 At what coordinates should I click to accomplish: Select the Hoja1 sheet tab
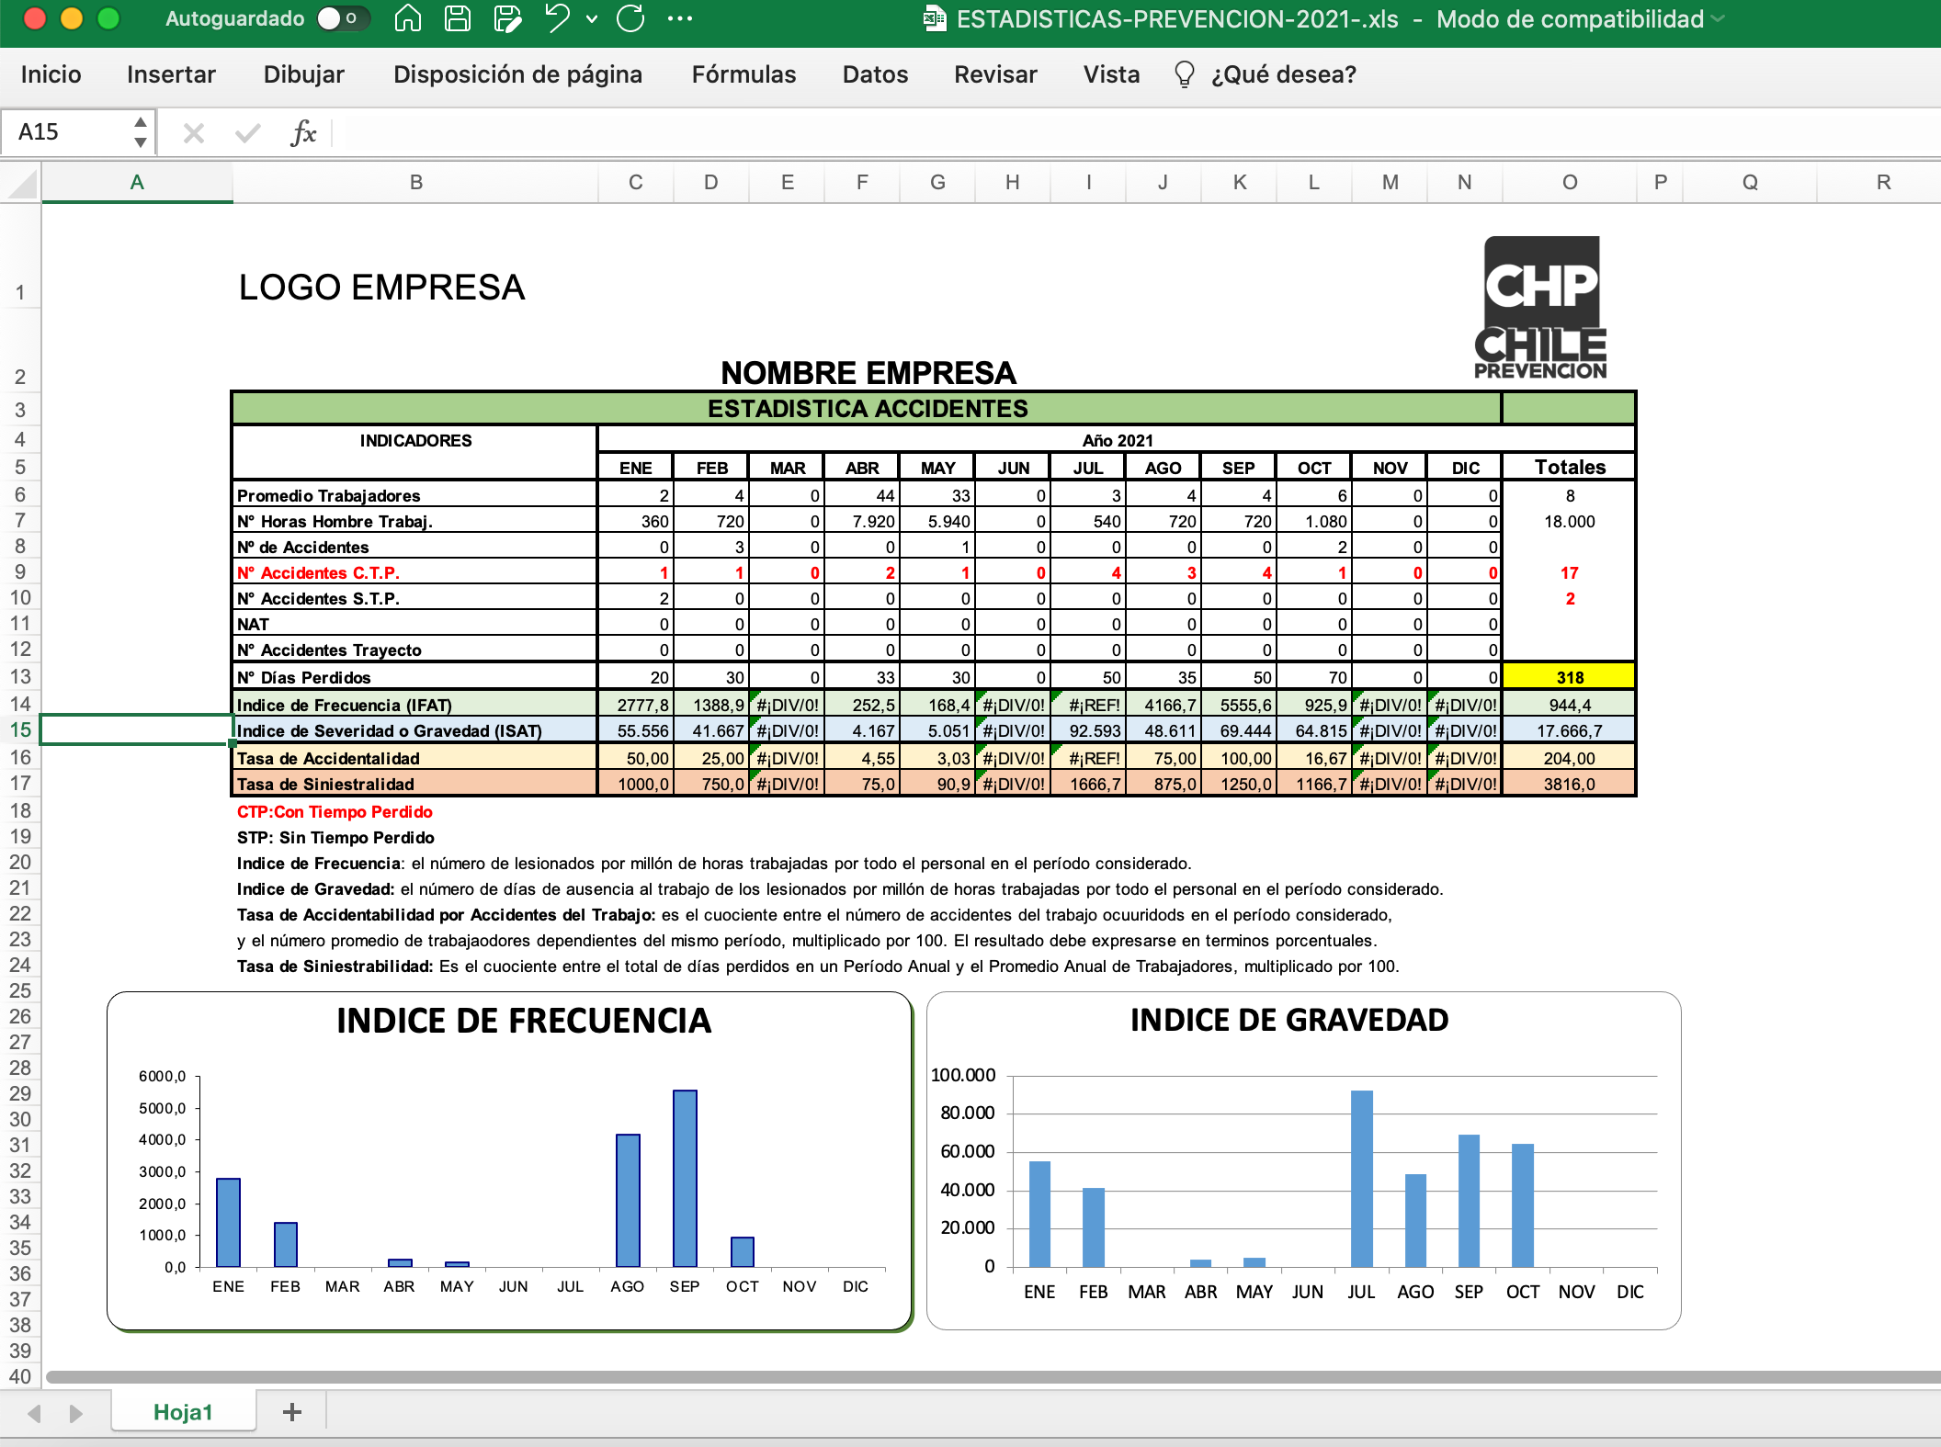point(183,1412)
